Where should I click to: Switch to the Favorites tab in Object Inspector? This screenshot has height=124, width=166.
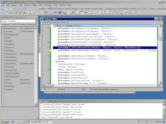point(22,25)
